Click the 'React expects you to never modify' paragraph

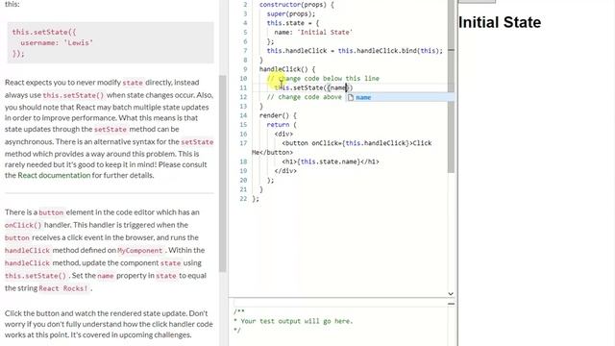[109, 129]
